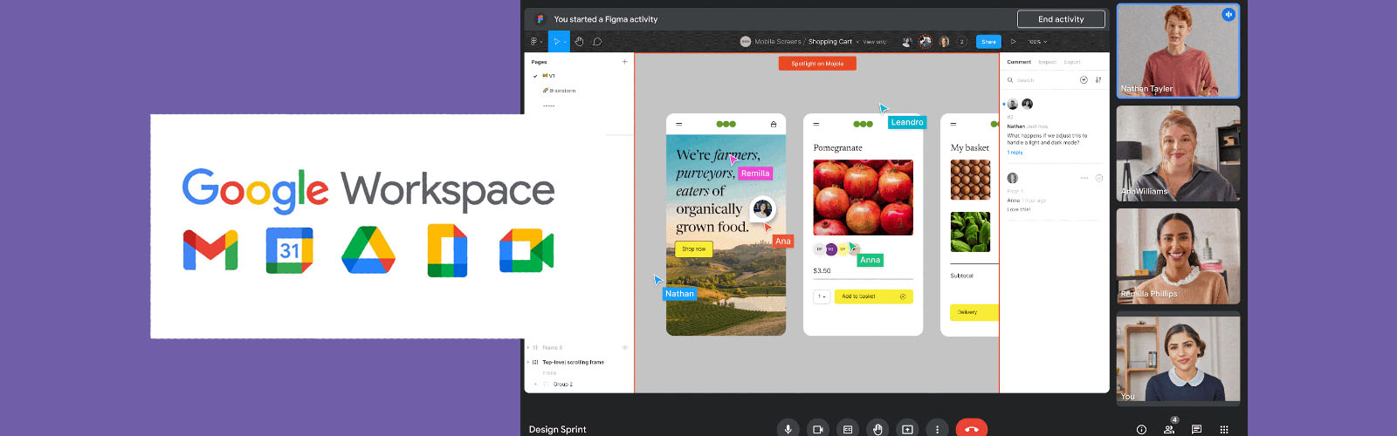1397x436 pixels.
Task: Leave the call with red button
Action: pyautogui.click(x=972, y=429)
